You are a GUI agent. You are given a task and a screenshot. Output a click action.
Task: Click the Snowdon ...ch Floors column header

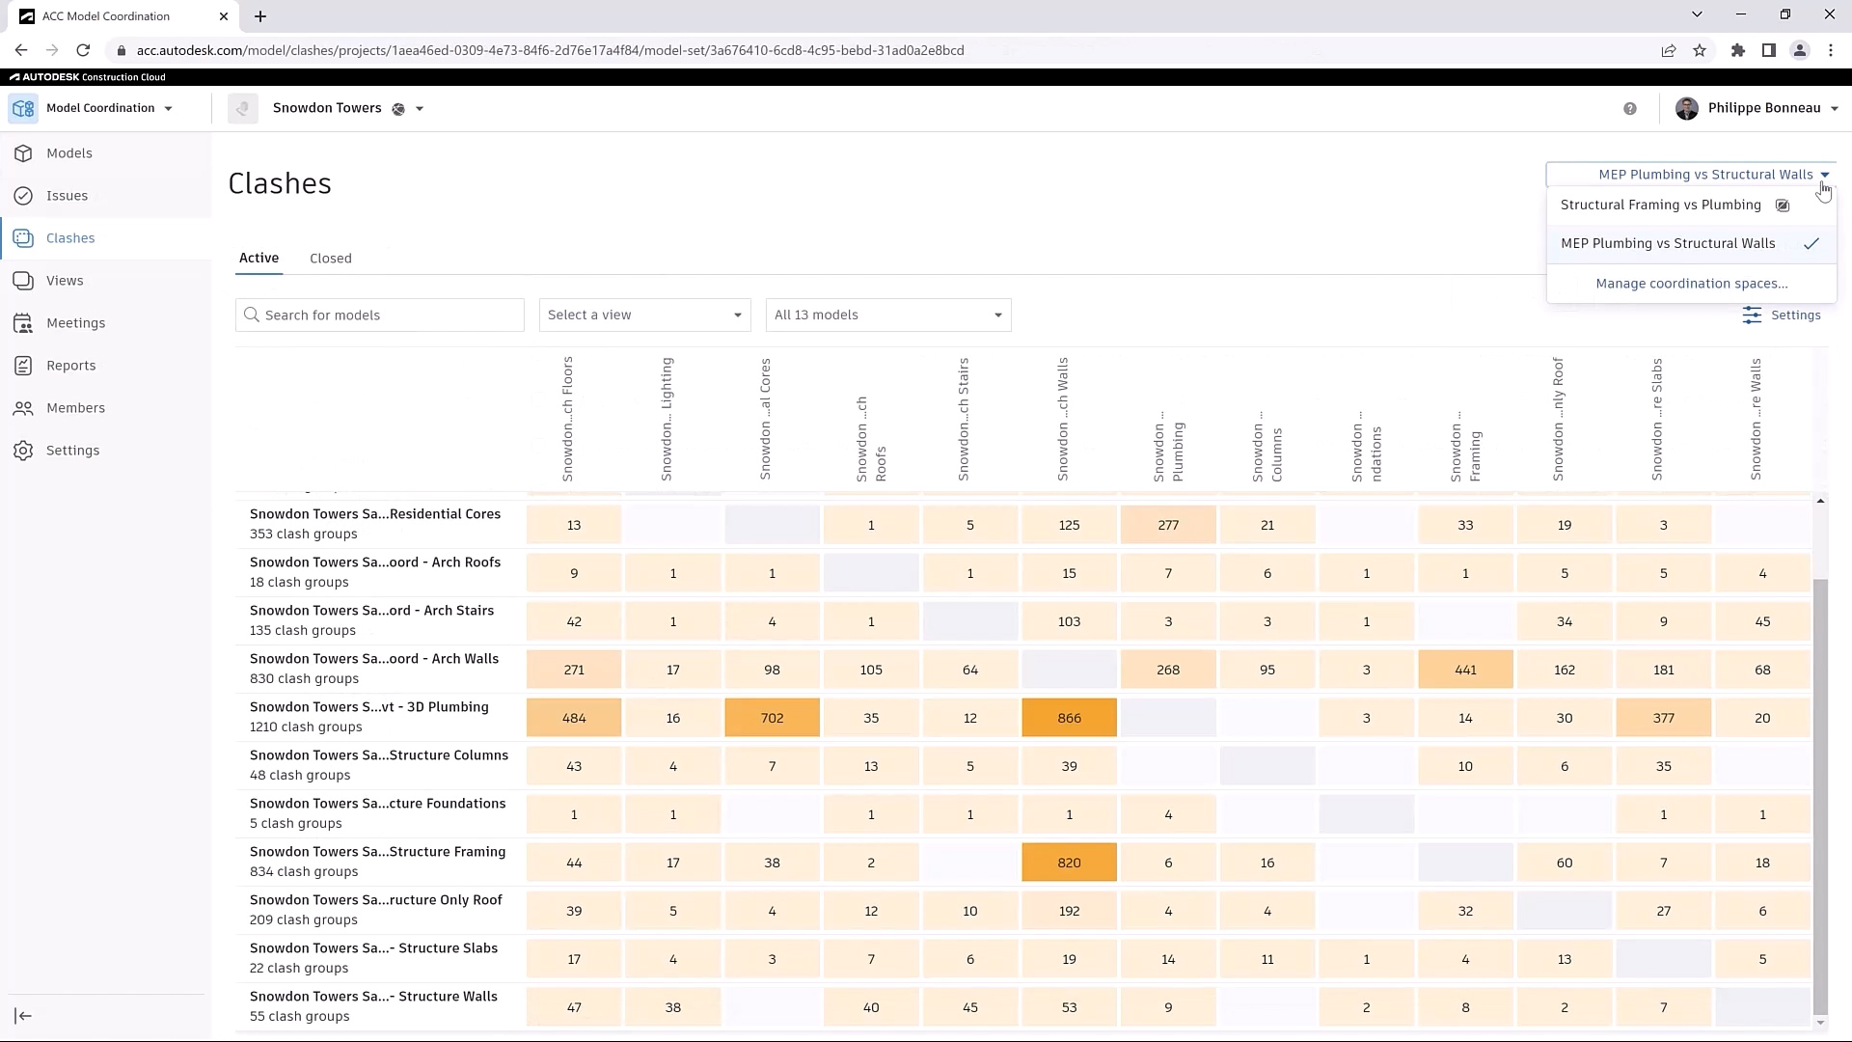(568, 420)
